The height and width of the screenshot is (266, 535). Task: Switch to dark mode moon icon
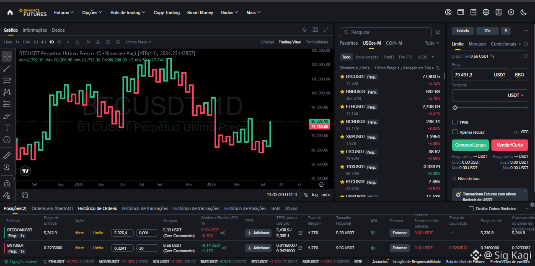point(523,13)
